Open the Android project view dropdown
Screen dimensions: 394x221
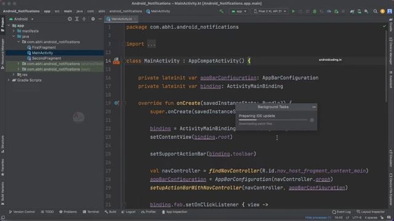(21, 19)
